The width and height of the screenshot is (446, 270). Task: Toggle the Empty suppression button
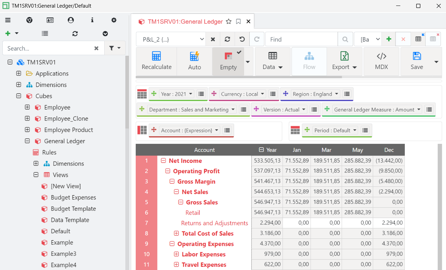coord(228,61)
